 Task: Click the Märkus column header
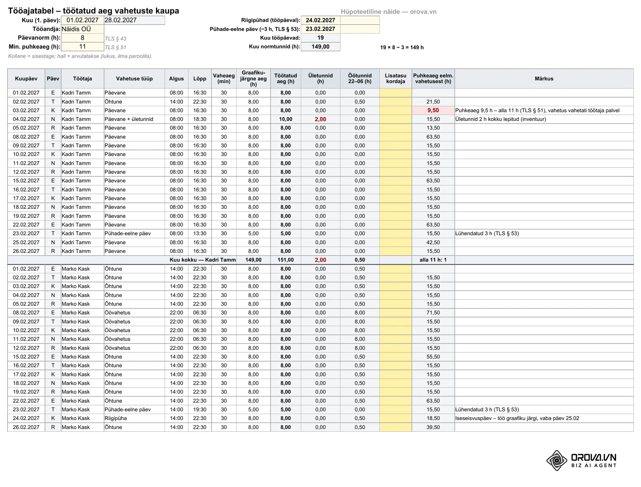(544, 79)
